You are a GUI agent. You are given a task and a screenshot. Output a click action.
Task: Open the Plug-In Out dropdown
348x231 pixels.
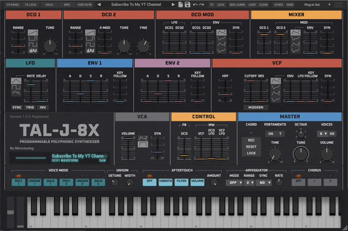point(317,5)
